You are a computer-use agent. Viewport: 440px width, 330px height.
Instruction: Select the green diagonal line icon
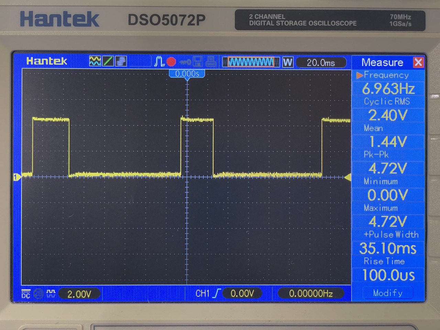[108, 61]
